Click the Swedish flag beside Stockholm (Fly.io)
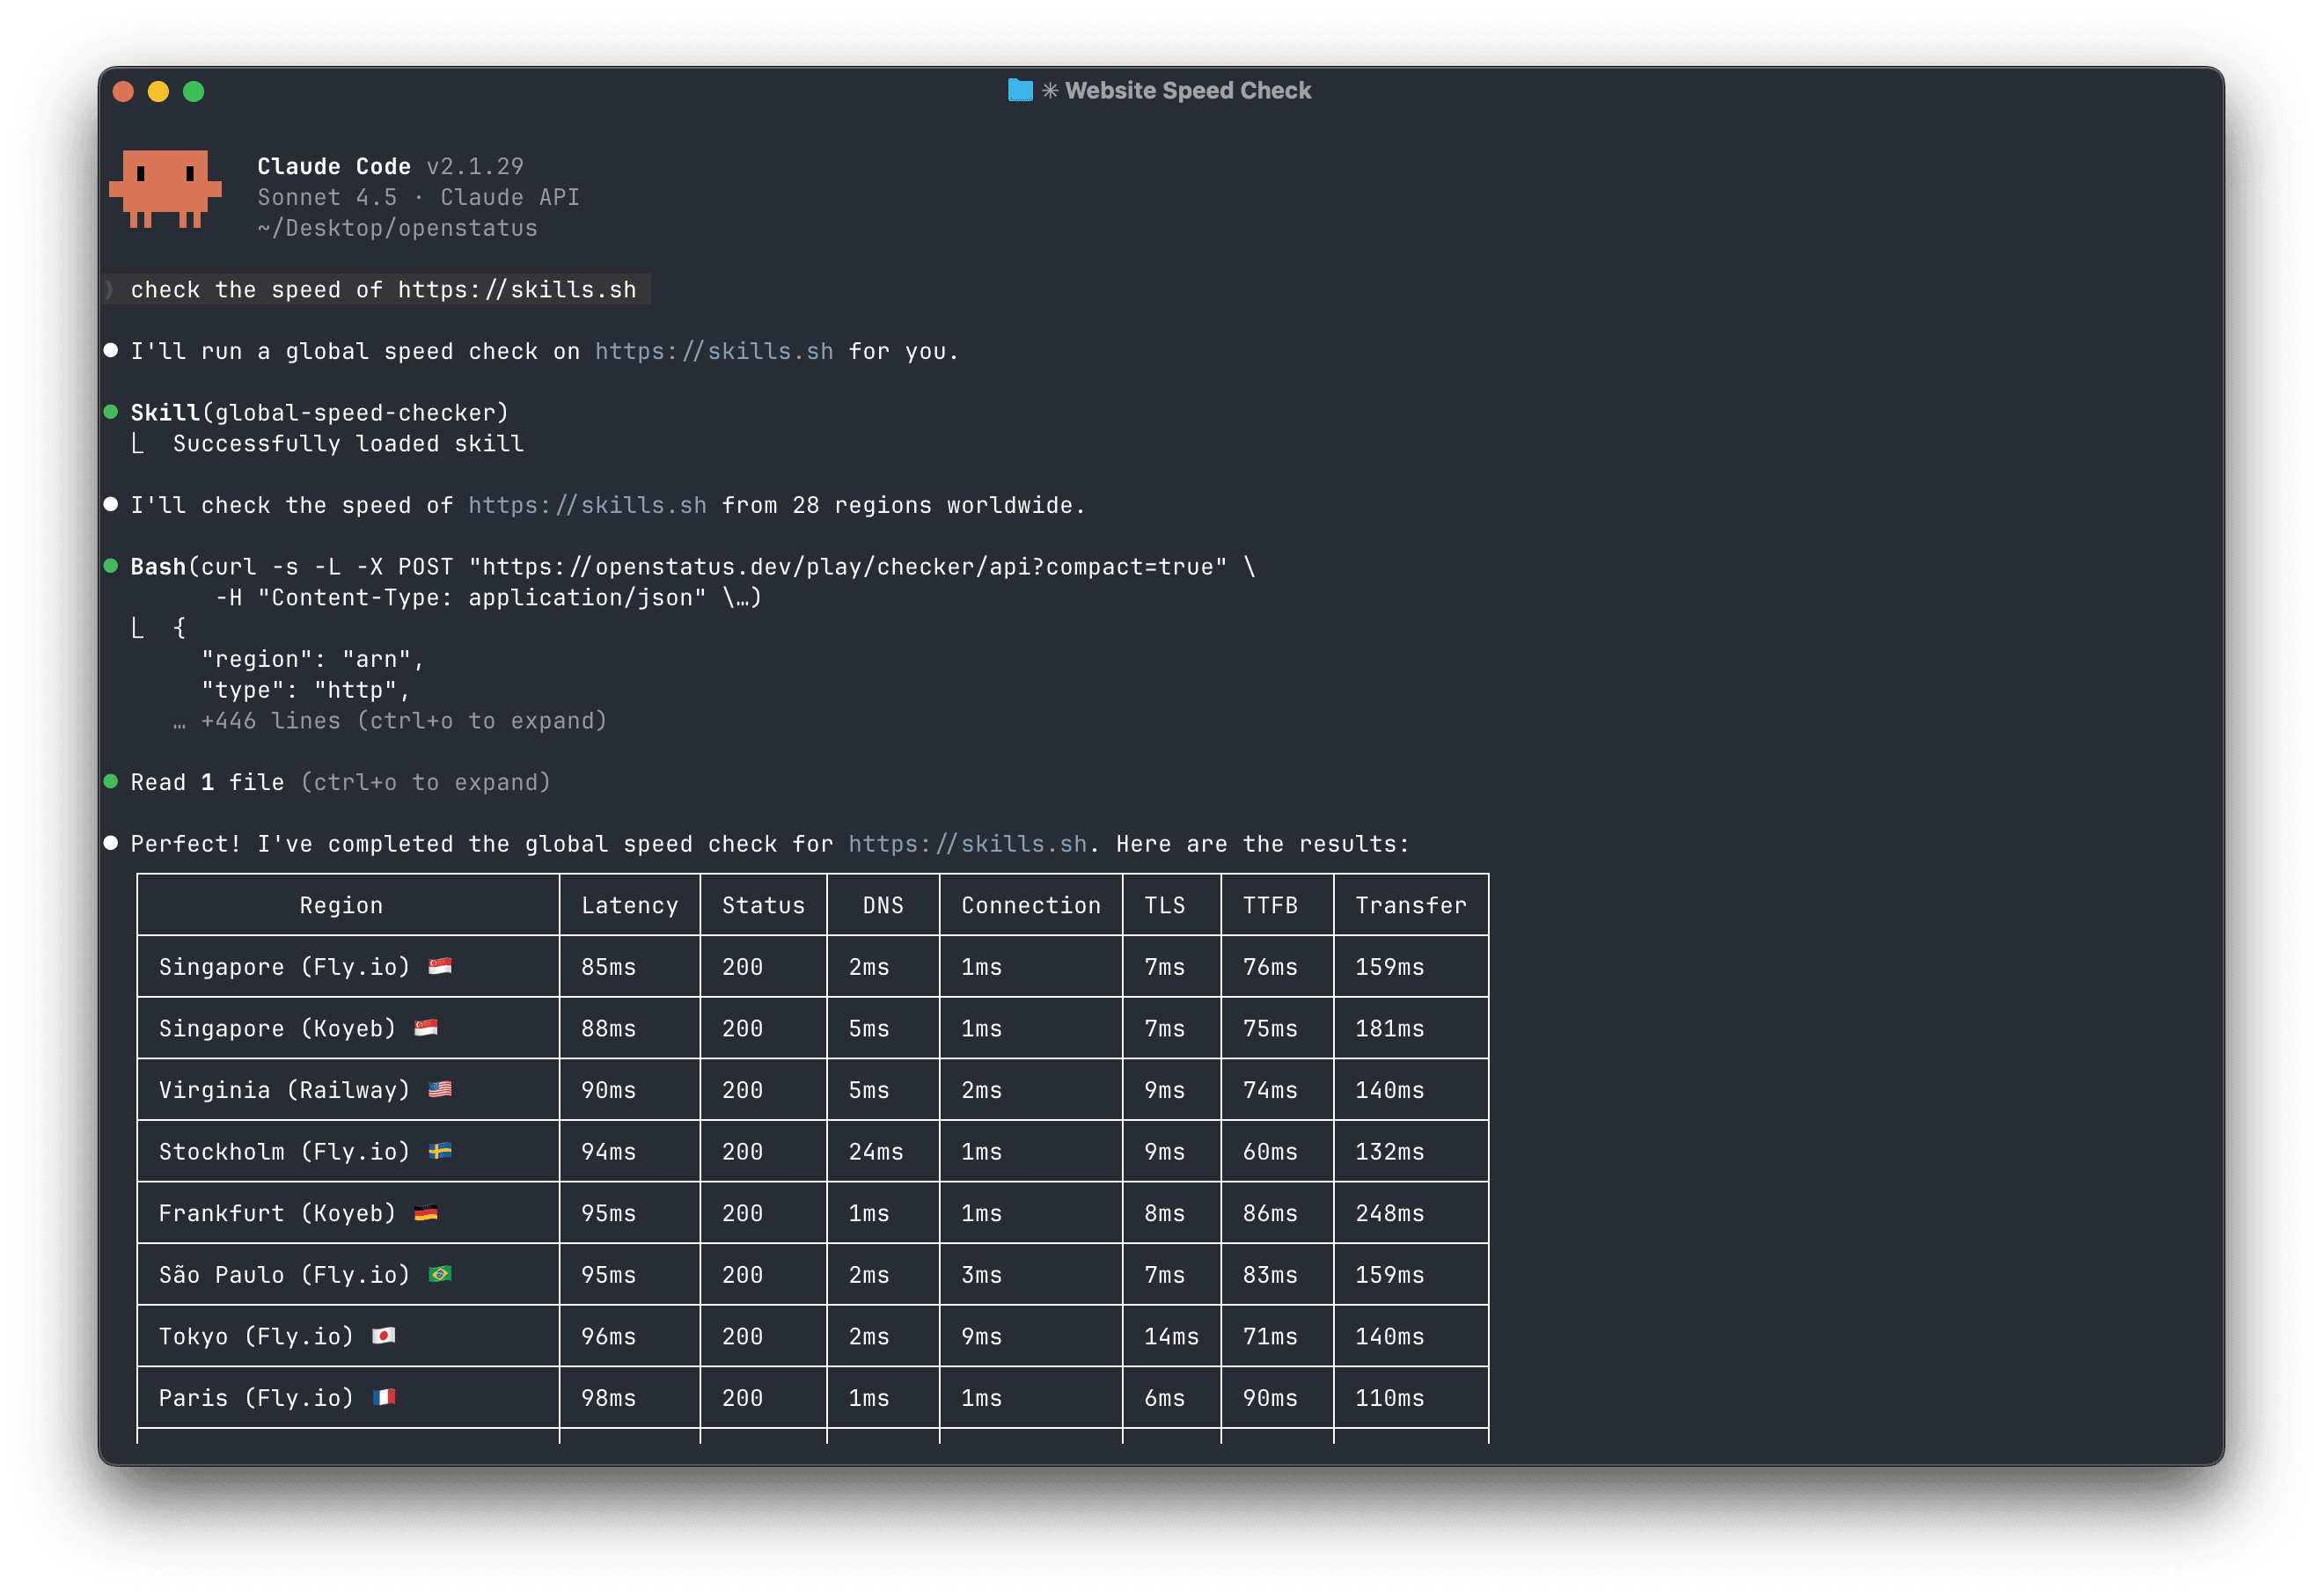 (440, 1151)
